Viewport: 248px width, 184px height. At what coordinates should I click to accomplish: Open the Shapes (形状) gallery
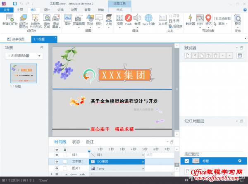tap(90, 21)
